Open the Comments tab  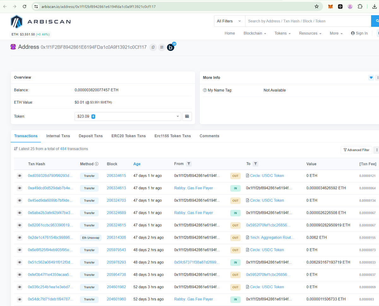pos(209,136)
